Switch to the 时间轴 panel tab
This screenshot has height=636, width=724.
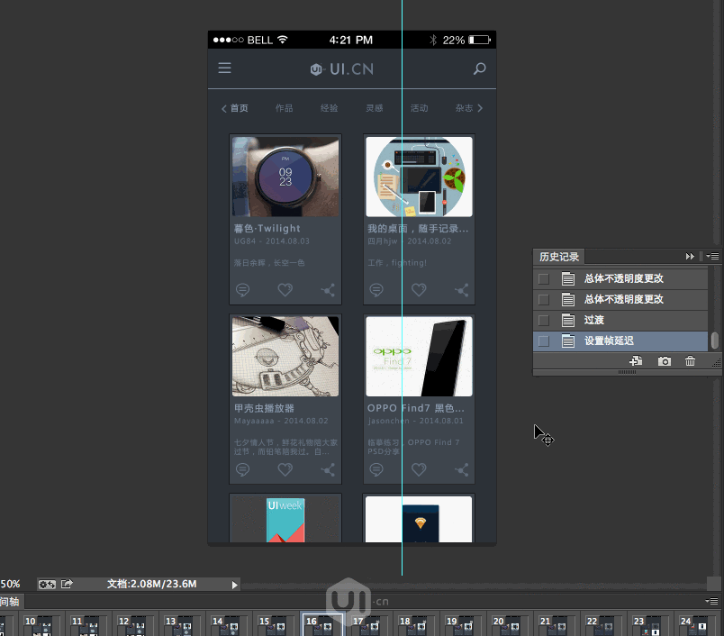pos(9,602)
